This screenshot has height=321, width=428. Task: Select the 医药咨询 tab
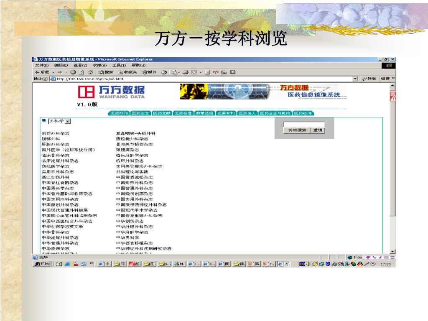click(303, 113)
